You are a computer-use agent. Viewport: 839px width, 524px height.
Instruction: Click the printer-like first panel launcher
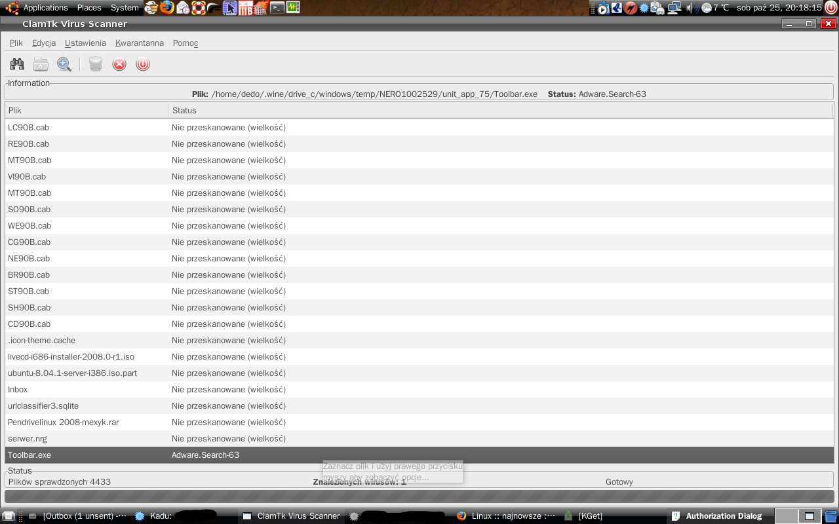[151, 8]
